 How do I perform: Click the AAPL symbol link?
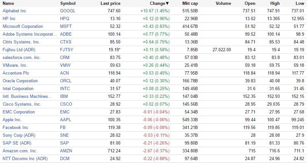[66, 120]
